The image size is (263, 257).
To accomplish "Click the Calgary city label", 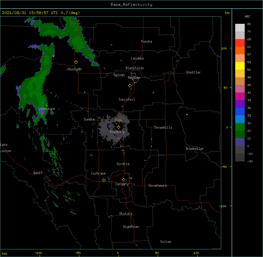I will (x=122, y=184).
